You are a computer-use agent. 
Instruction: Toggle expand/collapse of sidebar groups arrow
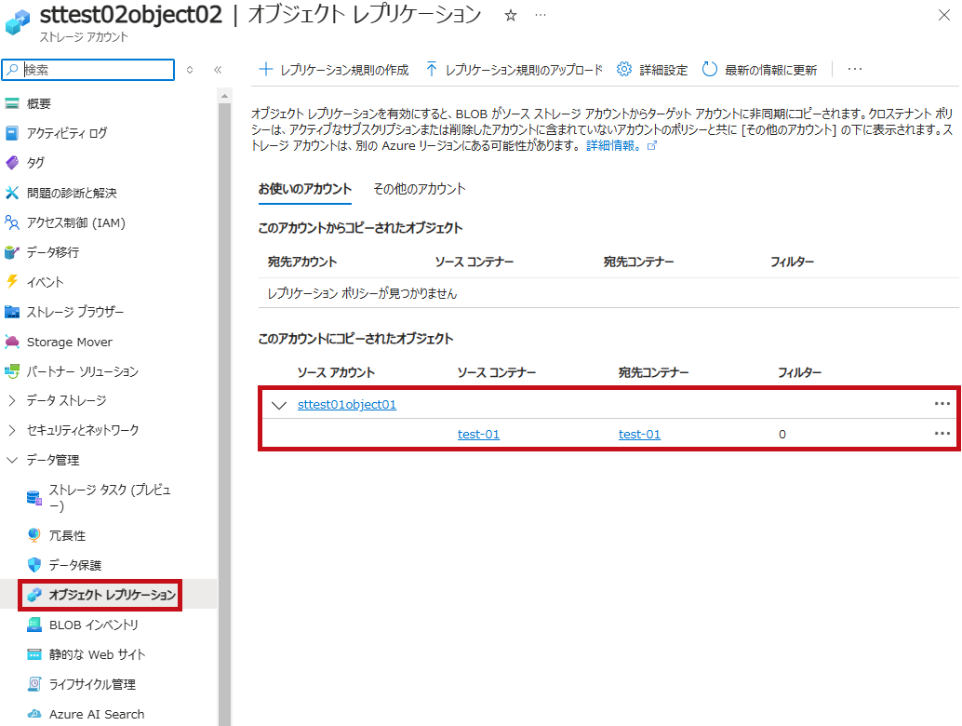pos(190,70)
